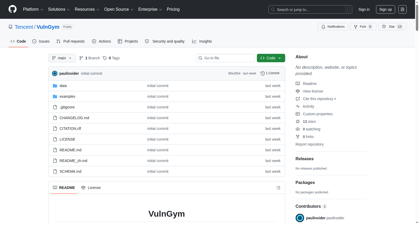419x225 pixels.
Task: Expand the Open Source menu
Action: [x=119, y=9]
